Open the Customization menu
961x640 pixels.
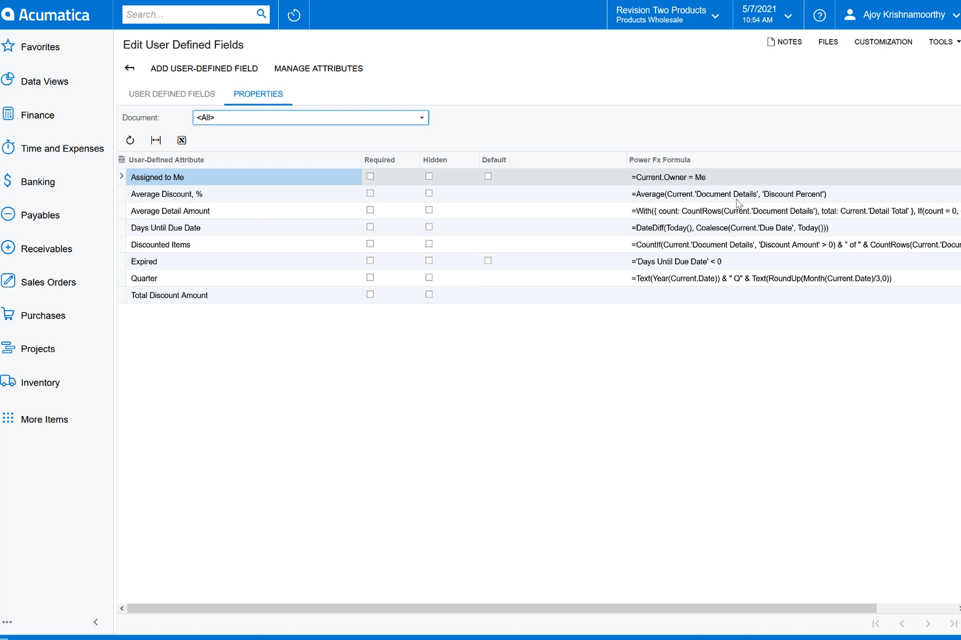tap(883, 42)
